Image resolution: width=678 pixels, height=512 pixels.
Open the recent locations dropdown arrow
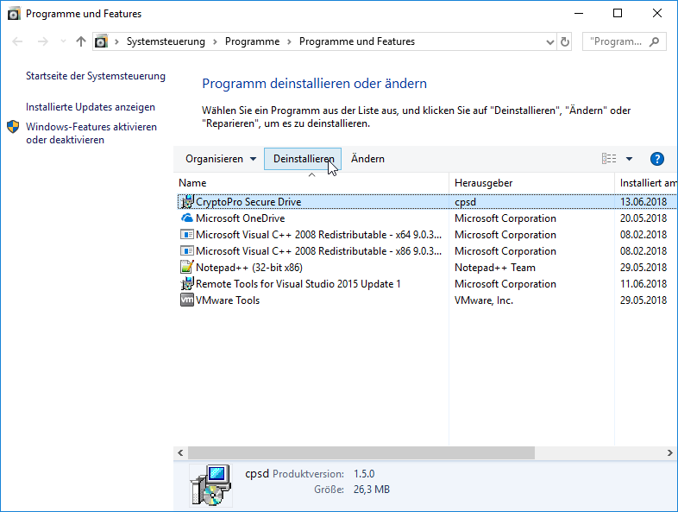(63, 41)
